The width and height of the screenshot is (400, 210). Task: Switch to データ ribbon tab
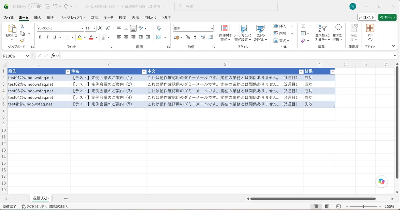[108, 17]
